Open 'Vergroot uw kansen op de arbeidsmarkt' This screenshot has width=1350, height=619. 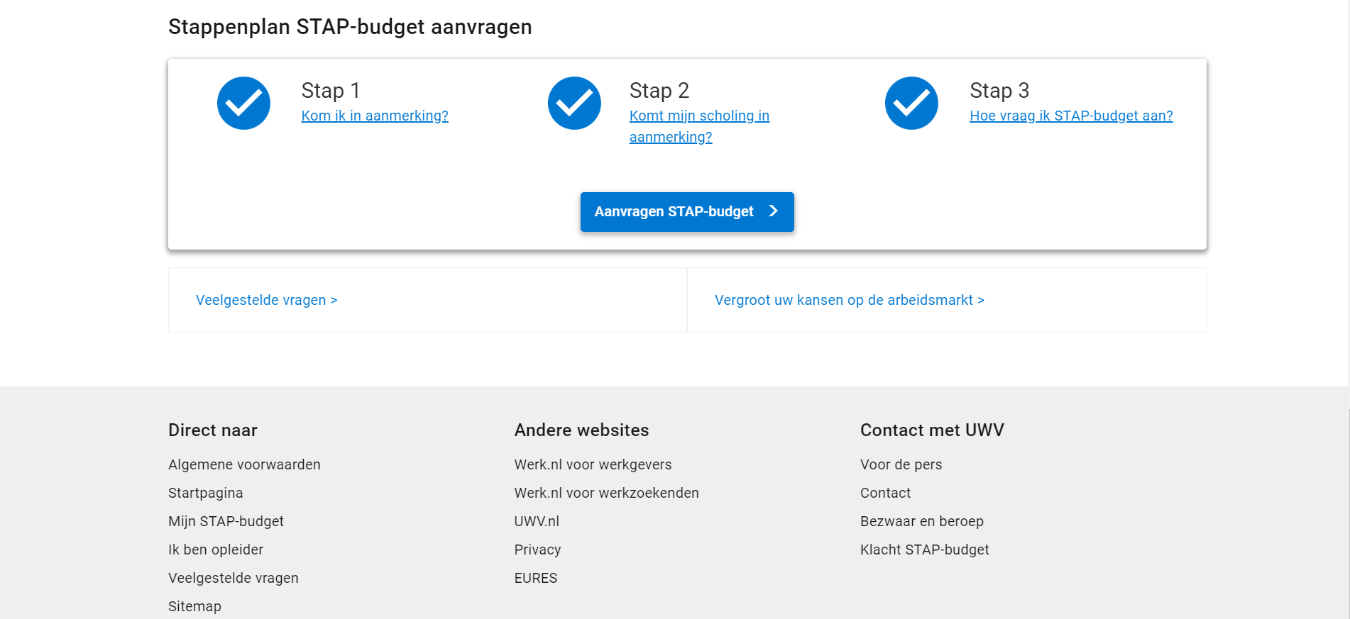(x=849, y=300)
